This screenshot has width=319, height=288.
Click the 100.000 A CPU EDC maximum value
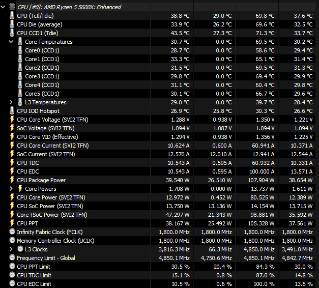(262, 171)
